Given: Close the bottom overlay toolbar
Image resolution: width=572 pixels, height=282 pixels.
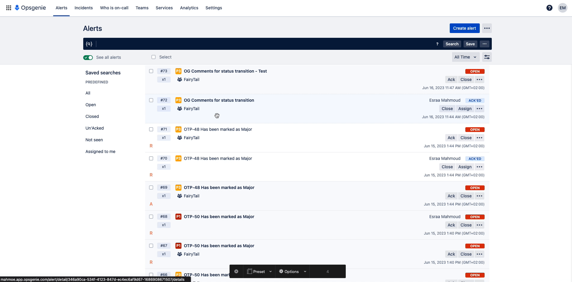Looking at the screenshot, I should tap(236, 271).
